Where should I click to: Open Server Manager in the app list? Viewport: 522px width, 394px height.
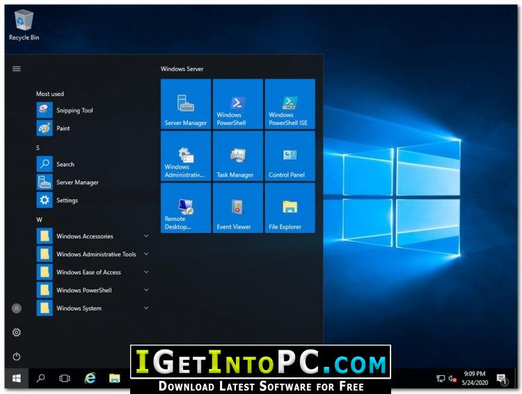tap(93, 182)
